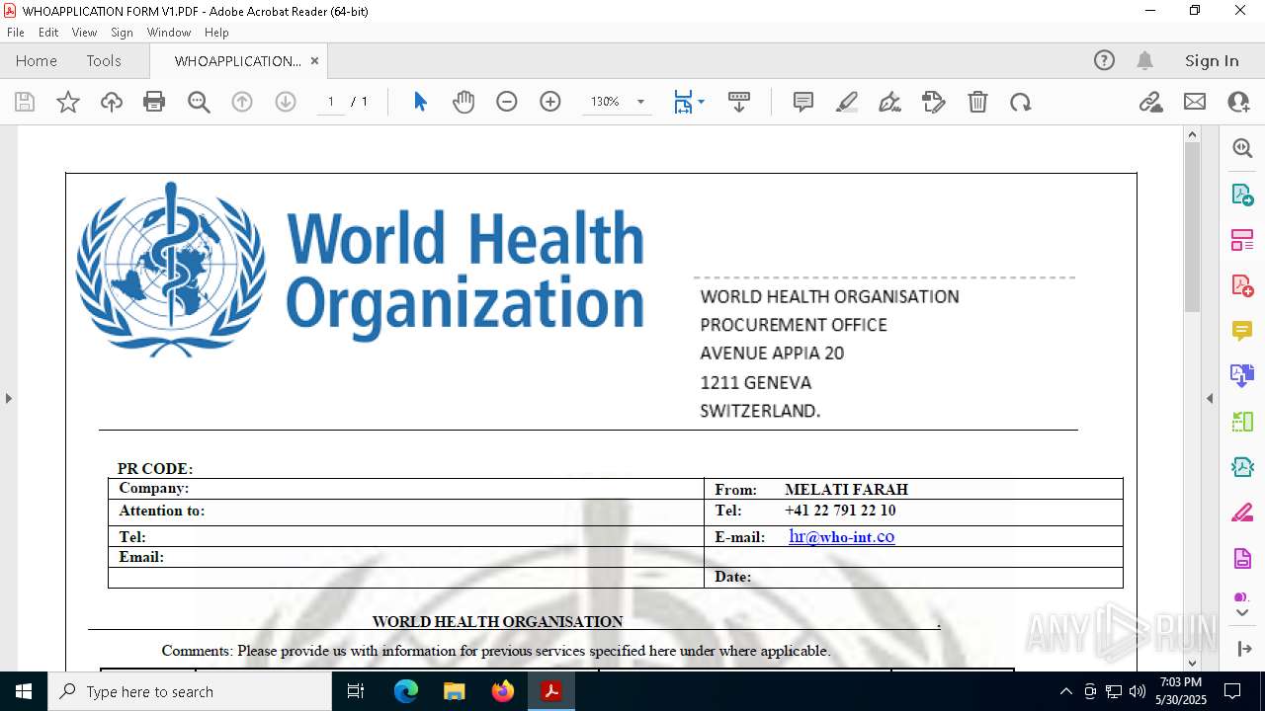This screenshot has width=1265, height=711.
Task: Click the vertical scrollbar thumb
Action: pos(1192,227)
